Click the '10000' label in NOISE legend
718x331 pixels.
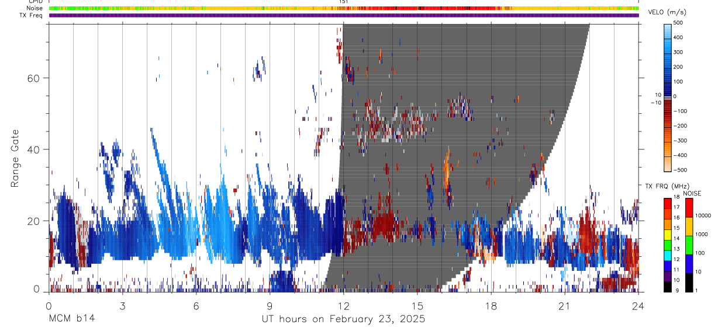coord(703,216)
